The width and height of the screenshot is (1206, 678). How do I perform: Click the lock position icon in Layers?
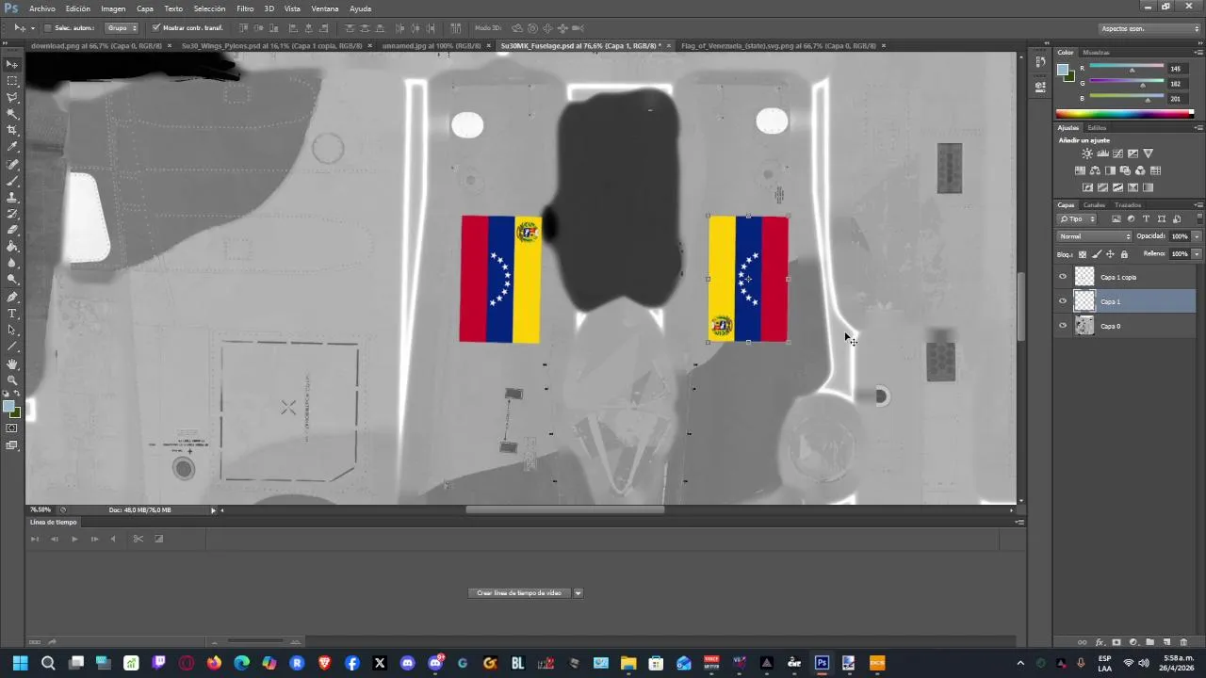[1110, 254]
